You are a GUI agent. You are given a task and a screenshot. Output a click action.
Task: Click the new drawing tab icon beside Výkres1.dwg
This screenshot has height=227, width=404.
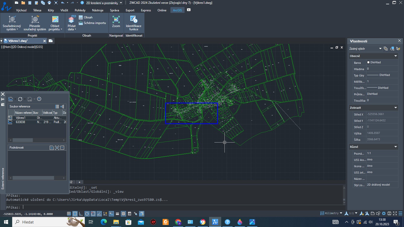[x=50, y=41]
